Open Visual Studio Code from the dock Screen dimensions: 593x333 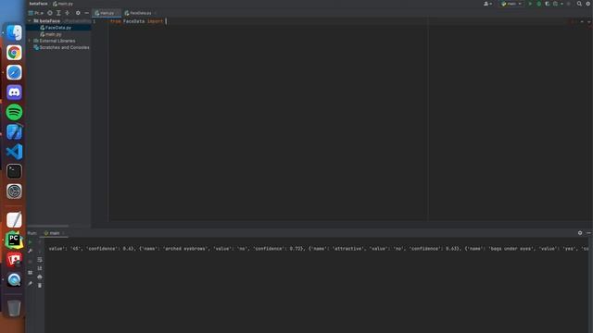14,152
